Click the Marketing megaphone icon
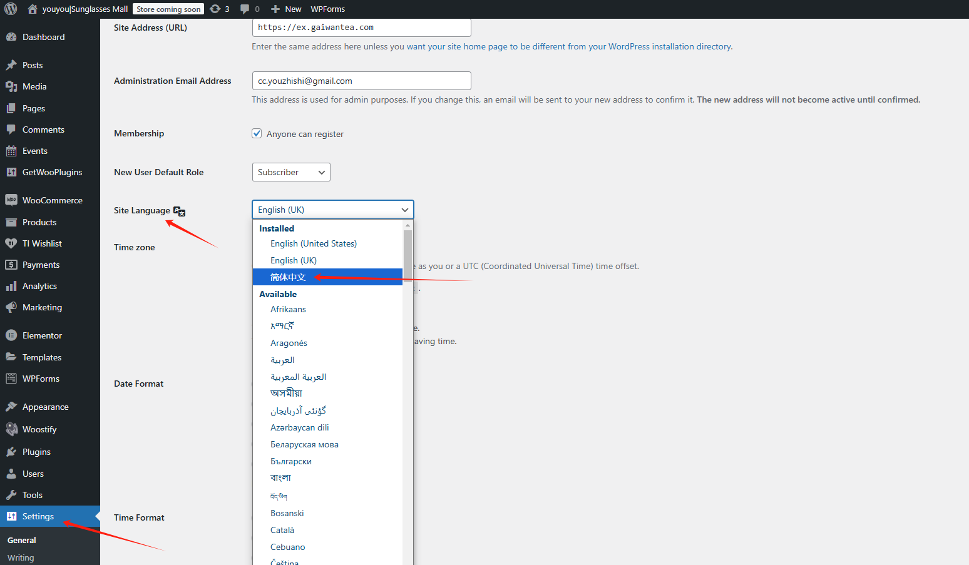 11,307
